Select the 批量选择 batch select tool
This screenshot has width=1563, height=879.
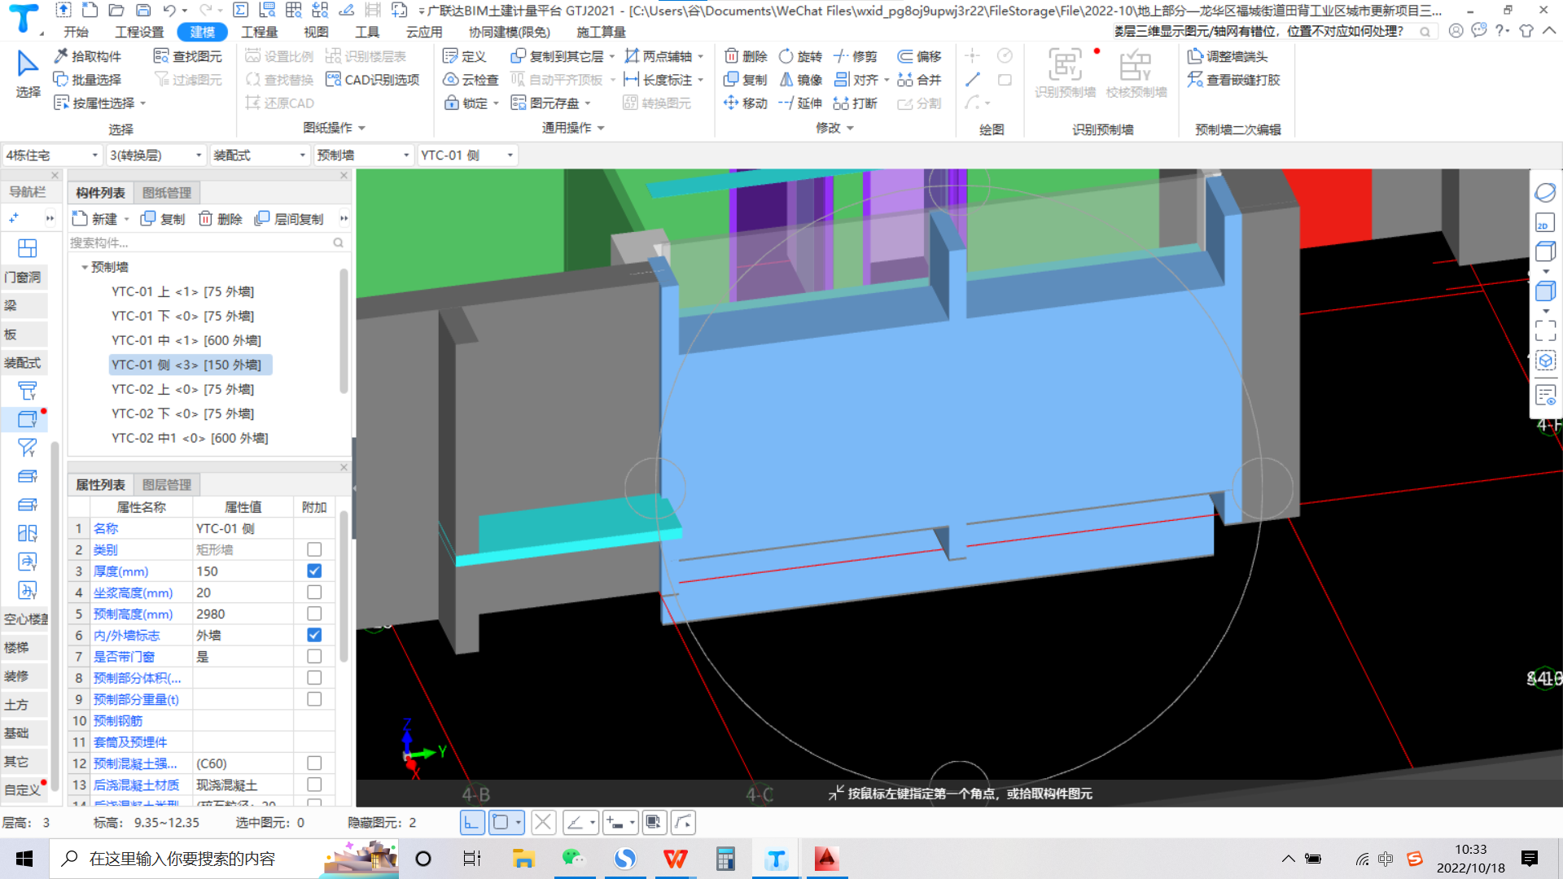coord(87,80)
